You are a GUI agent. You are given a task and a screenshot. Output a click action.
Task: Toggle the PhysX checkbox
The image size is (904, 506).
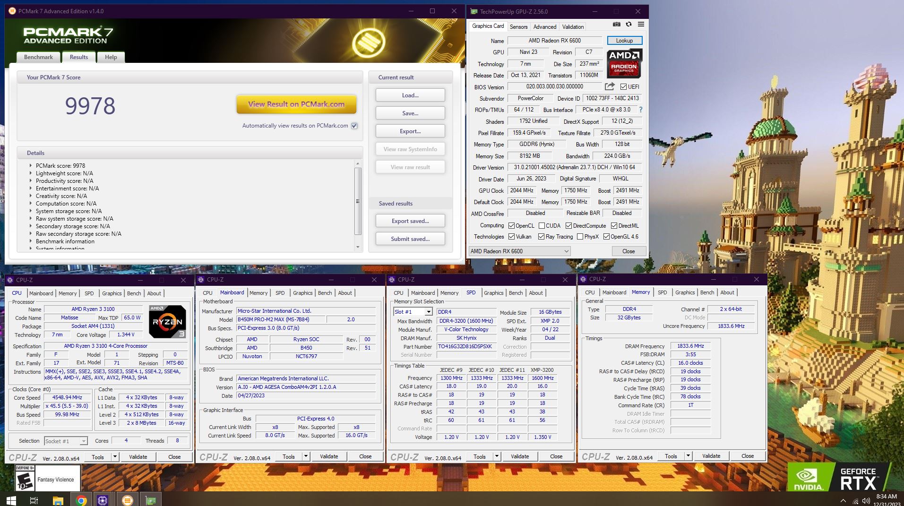pos(580,236)
